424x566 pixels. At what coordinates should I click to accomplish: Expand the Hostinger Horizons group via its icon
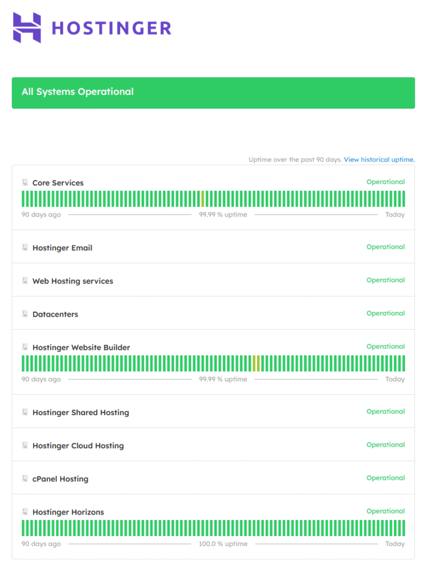click(x=25, y=512)
